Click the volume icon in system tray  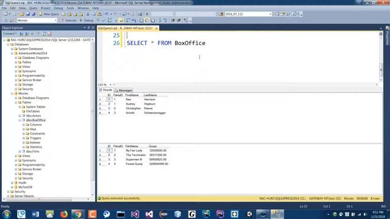pyautogui.click(x=365, y=214)
